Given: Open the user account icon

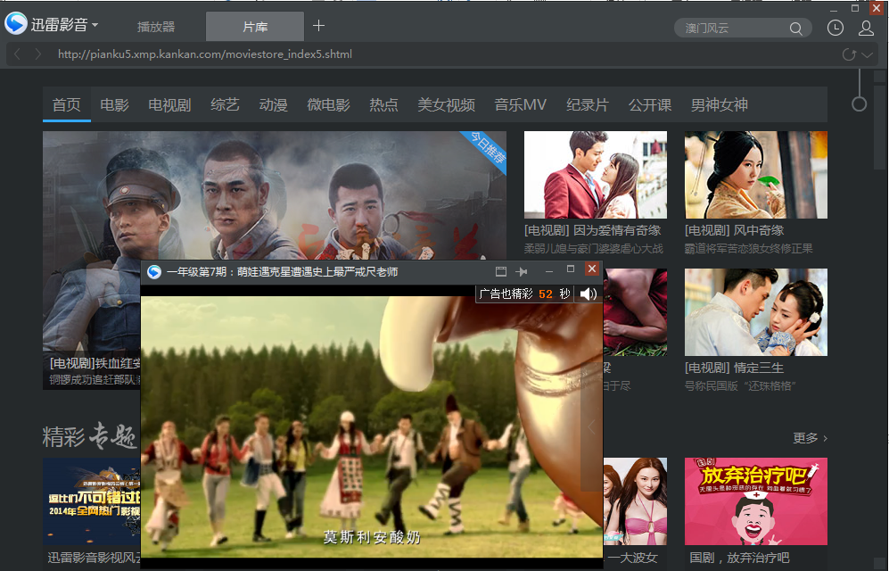Looking at the screenshot, I should coord(866,28).
